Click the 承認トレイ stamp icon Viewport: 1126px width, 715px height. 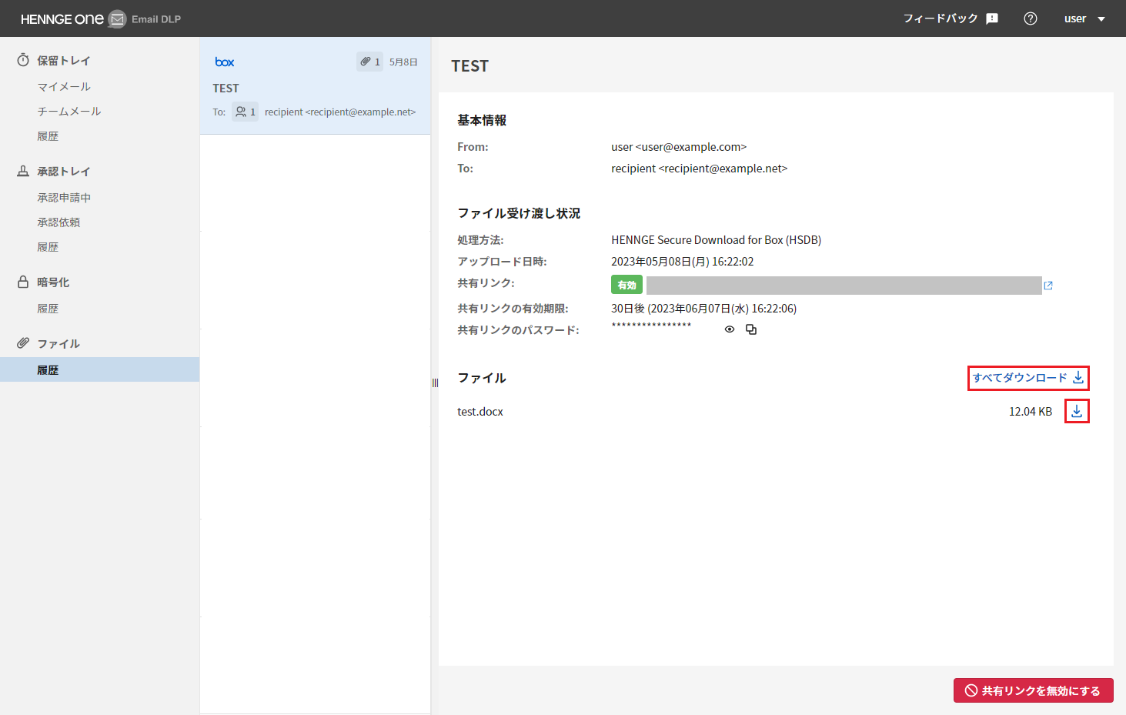coord(23,171)
